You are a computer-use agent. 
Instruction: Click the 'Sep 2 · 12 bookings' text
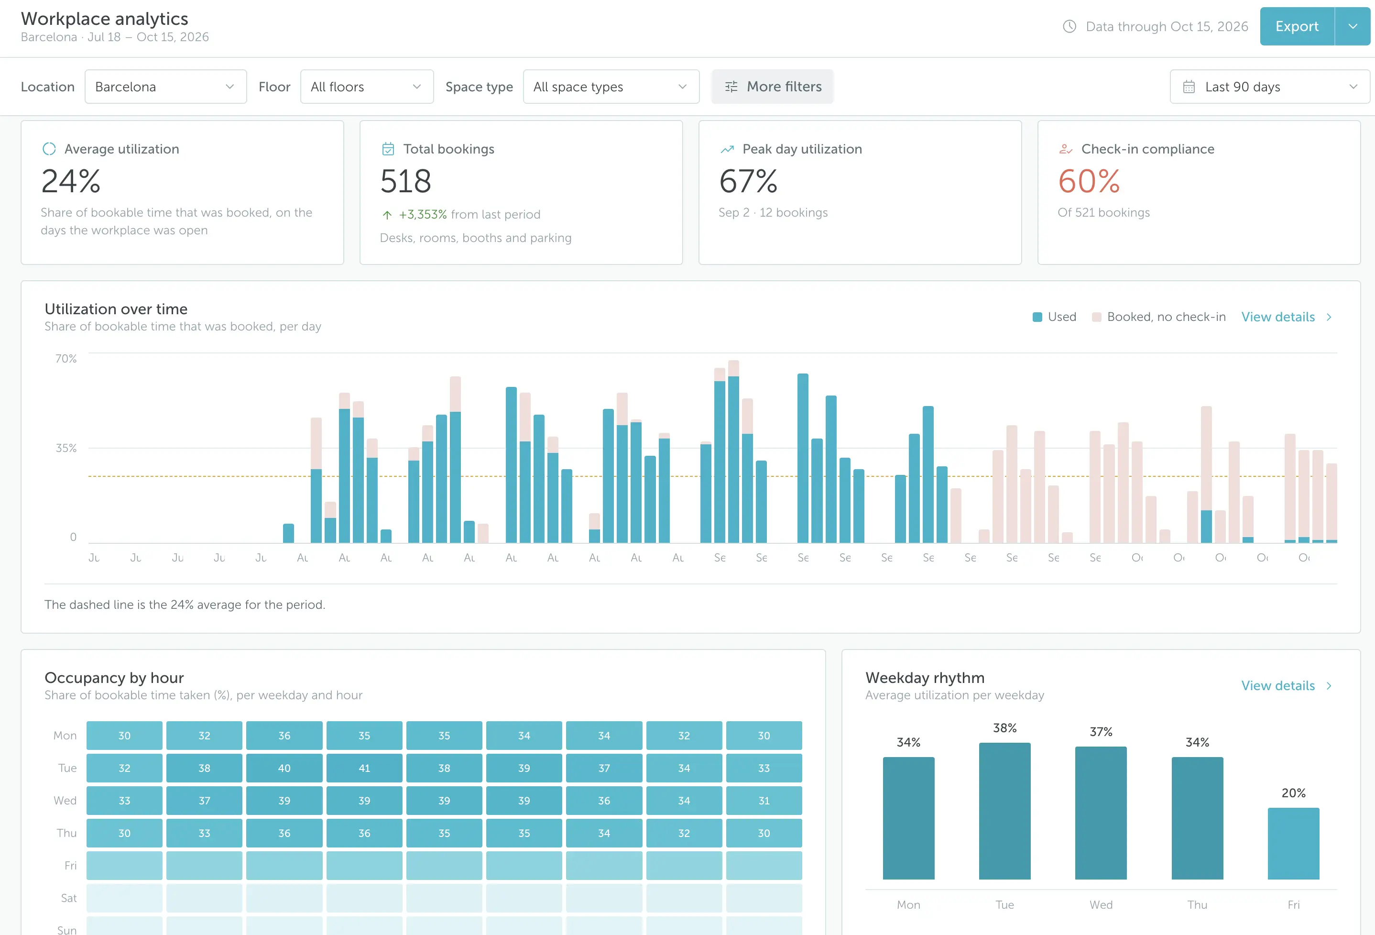click(773, 212)
